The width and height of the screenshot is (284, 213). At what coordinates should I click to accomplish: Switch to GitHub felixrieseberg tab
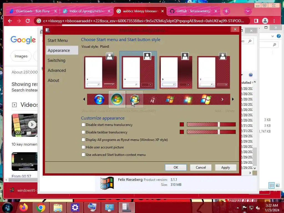click(x=193, y=11)
